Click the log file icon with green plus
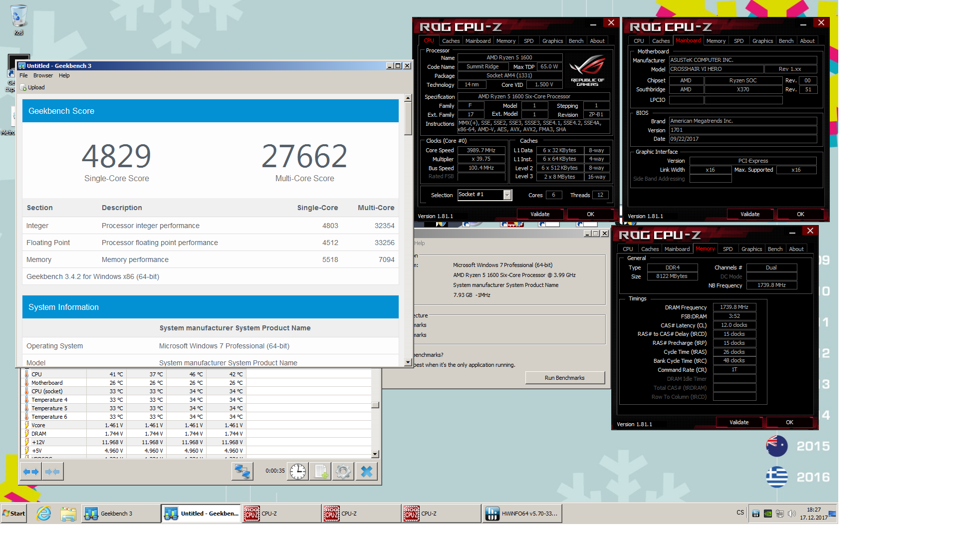Viewport: 958px width, 539px height. 320,472
